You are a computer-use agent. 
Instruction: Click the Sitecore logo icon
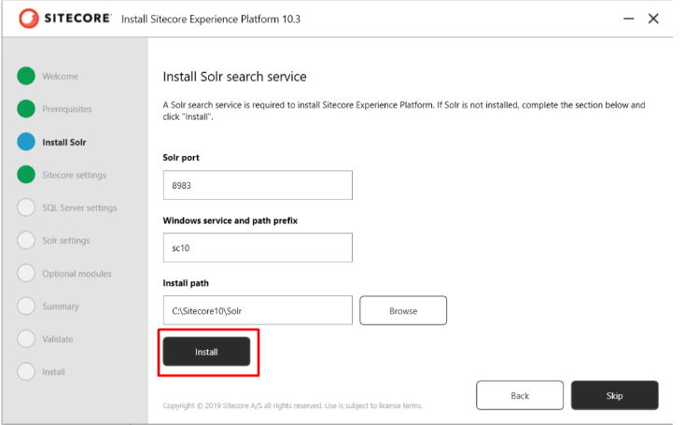28,19
